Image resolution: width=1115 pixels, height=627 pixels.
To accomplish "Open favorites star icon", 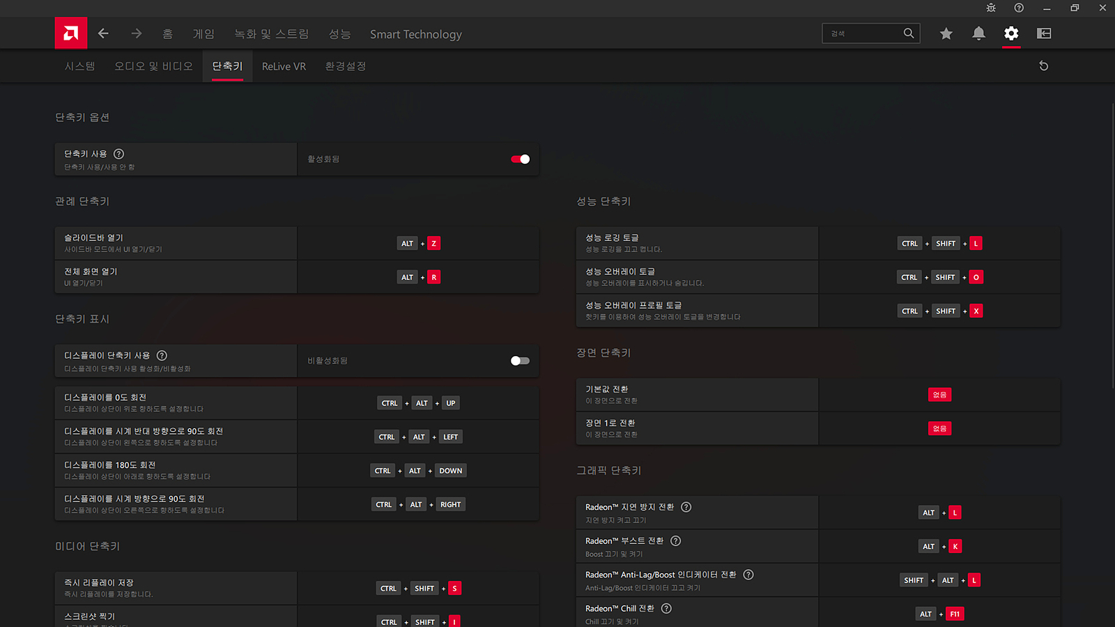I will click(946, 33).
